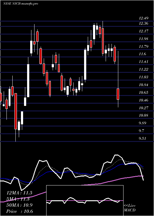This screenshot has height=216, width=154.
Task: Click the <<Live MACD label
Action: pos(130,208)
